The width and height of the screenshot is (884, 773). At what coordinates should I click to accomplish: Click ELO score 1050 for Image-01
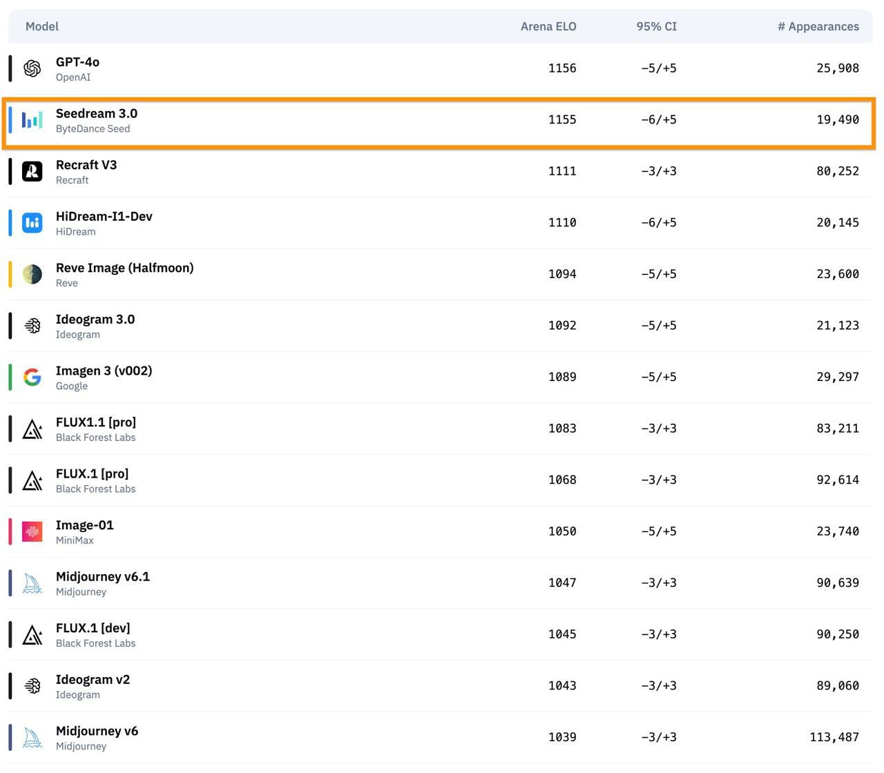[x=562, y=531]
